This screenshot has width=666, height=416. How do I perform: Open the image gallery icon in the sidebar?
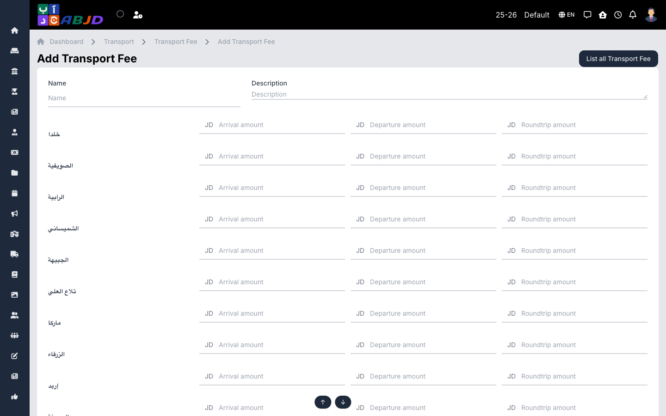[15, 295]
